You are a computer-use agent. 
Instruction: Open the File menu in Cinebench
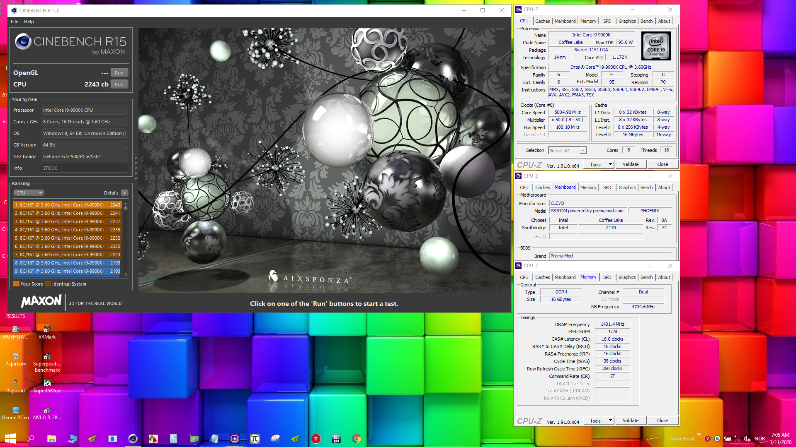tap(15, 22)
